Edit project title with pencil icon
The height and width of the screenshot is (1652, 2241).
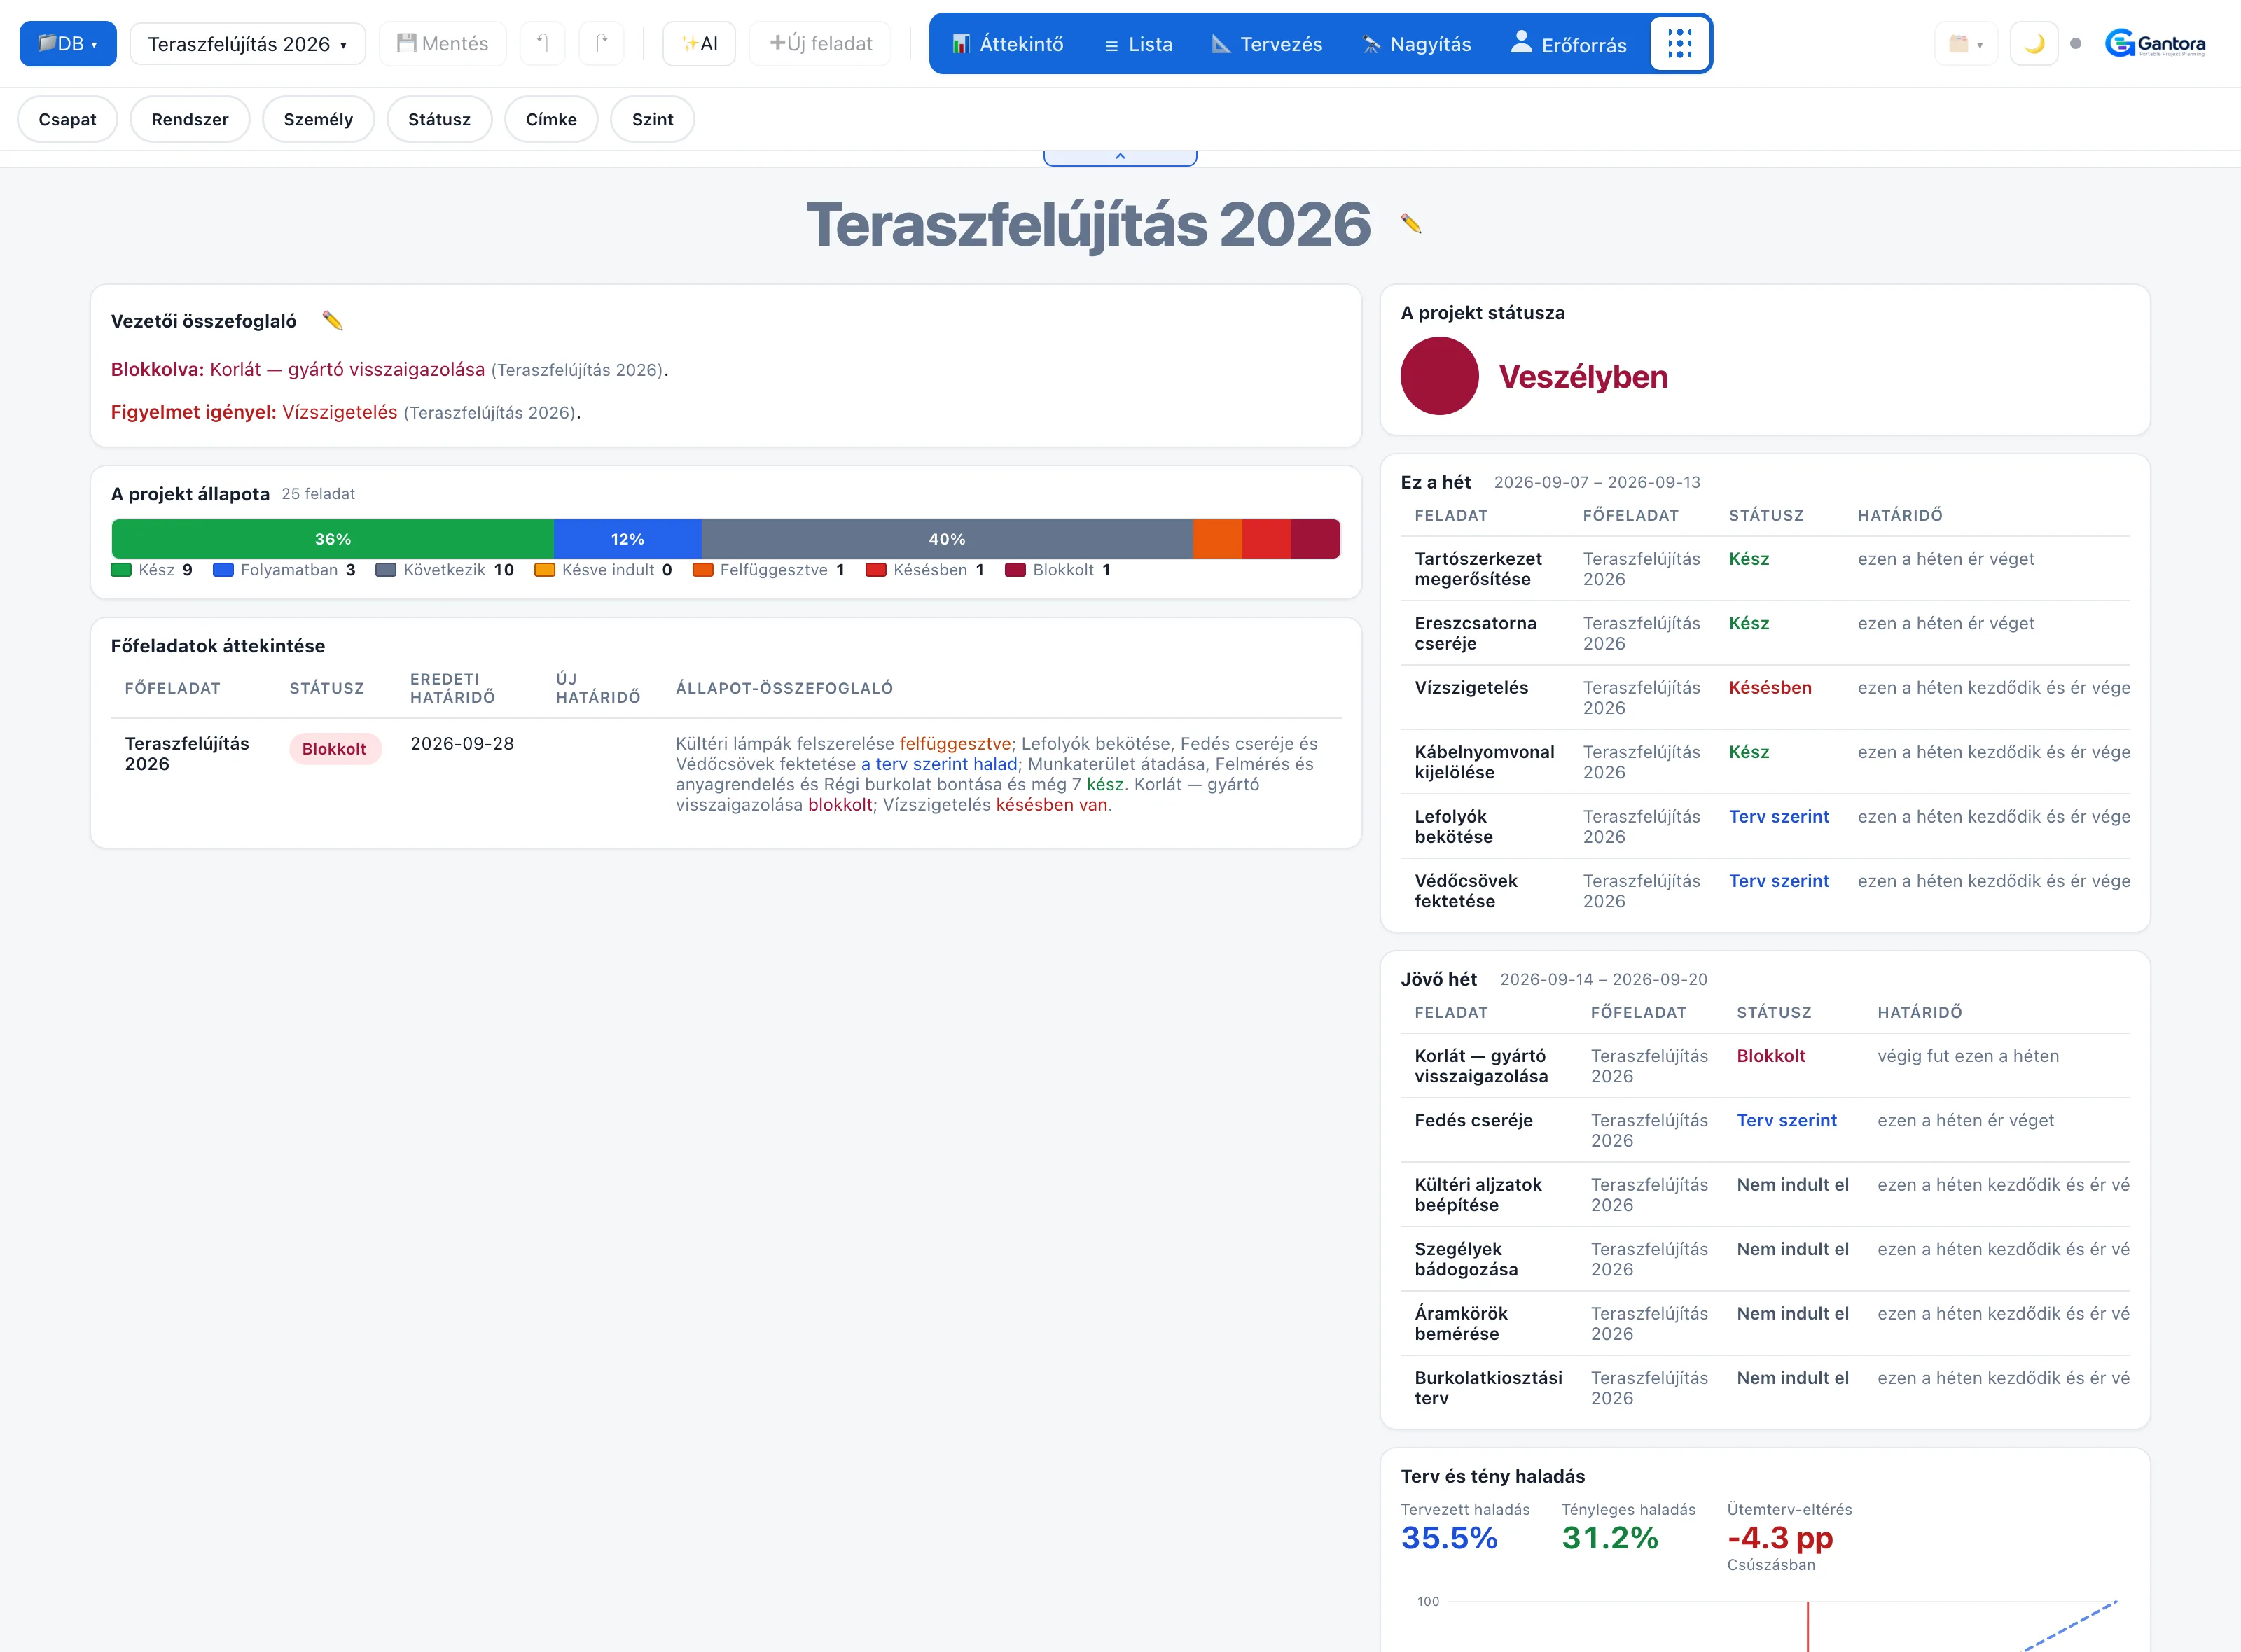1410,223
